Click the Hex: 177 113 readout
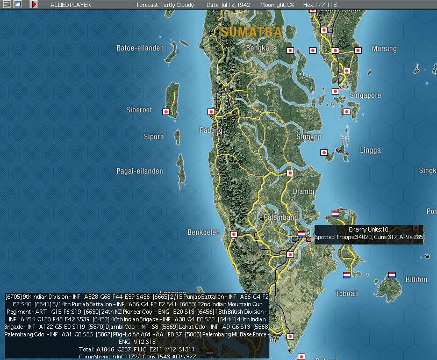The image size is (437, 360). 320,5
